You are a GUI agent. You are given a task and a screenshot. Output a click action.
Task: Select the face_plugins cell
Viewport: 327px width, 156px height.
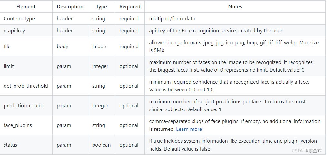tap(18, 125)
